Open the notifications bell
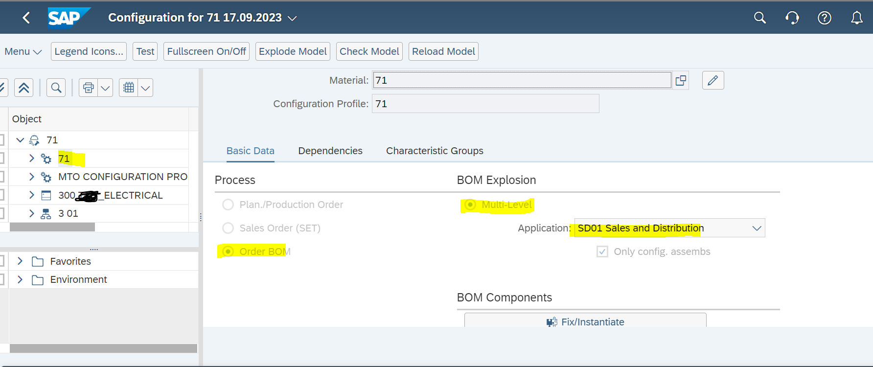873x367 pixels. pos(856,18)
